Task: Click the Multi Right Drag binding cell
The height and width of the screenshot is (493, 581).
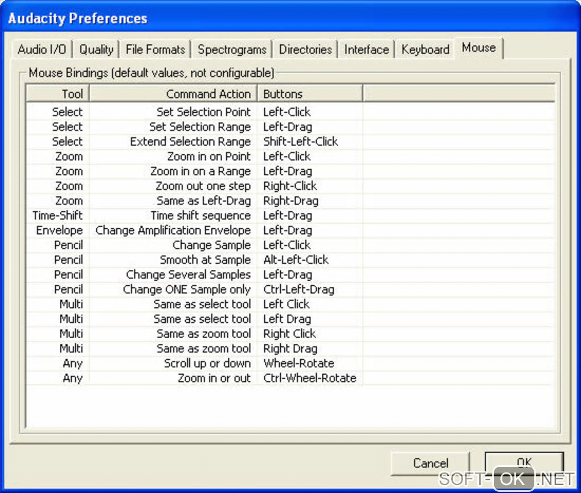Action: click(x=290, y=348)
